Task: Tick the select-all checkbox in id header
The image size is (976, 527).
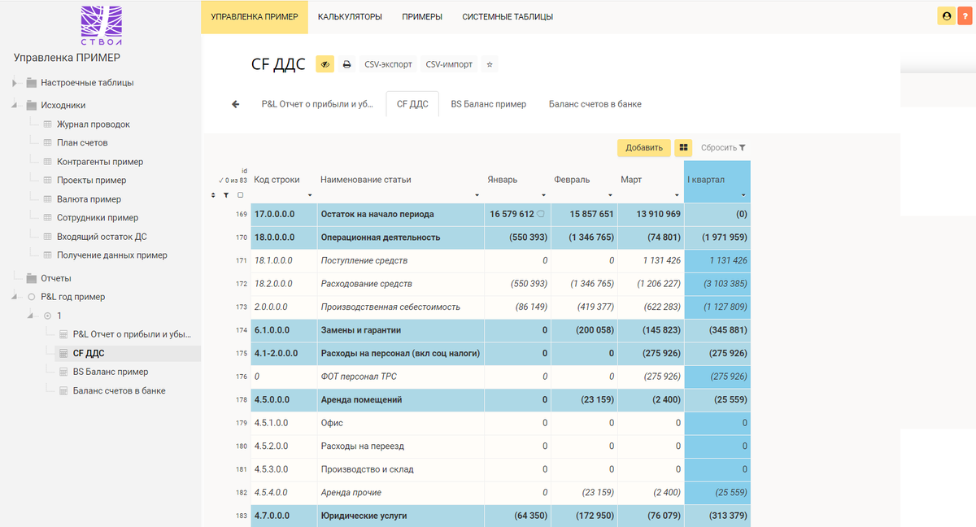Action: pos(240,195)
